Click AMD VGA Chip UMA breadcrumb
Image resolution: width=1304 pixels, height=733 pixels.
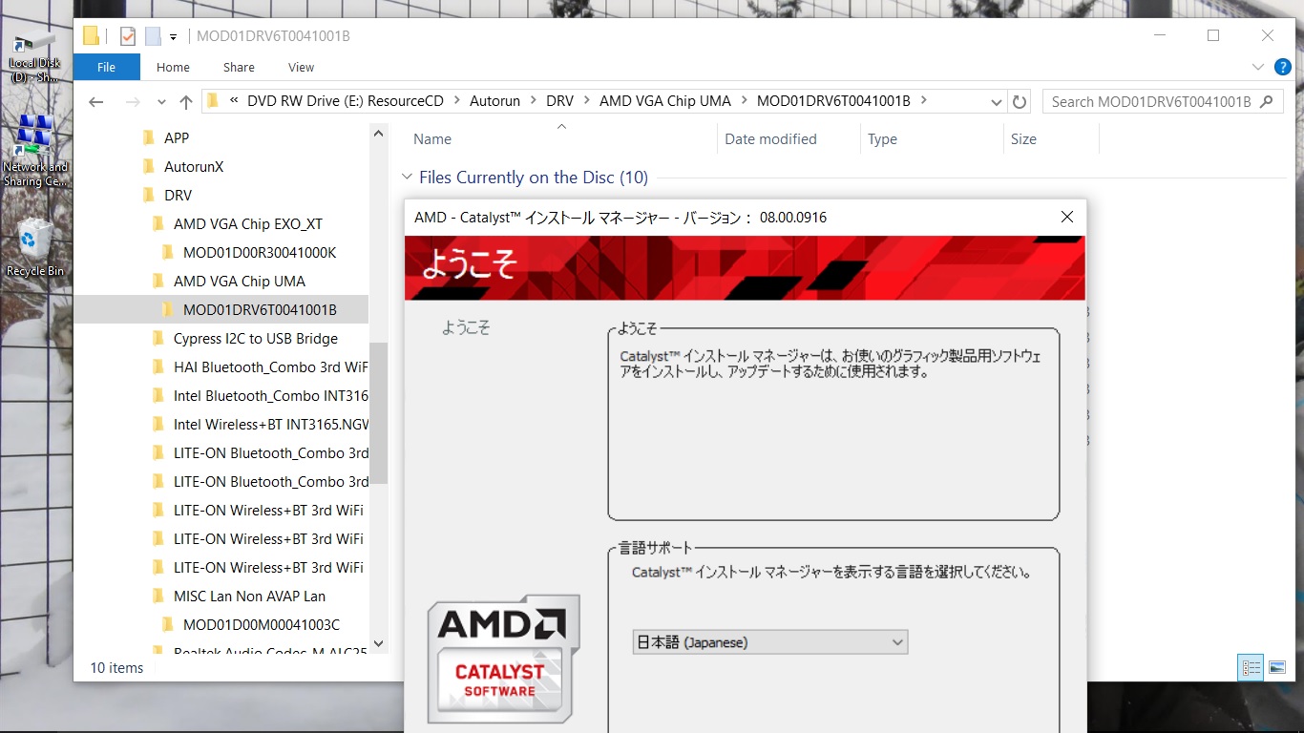664,101
